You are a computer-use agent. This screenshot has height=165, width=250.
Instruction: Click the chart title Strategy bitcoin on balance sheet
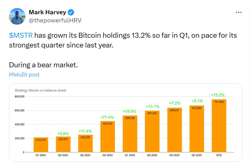coord(40,90)
